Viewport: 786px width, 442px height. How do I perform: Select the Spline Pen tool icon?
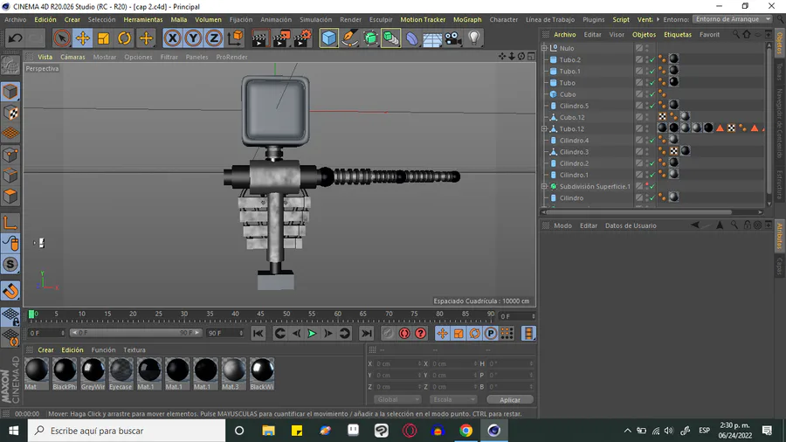point(349,38)
